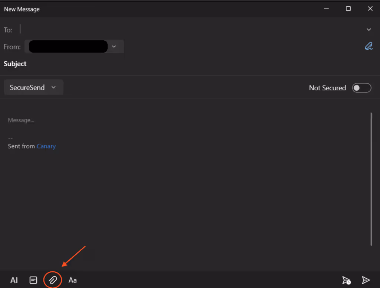
Task: Send the message with the paper plane icon
Action: tap(366, 280)
